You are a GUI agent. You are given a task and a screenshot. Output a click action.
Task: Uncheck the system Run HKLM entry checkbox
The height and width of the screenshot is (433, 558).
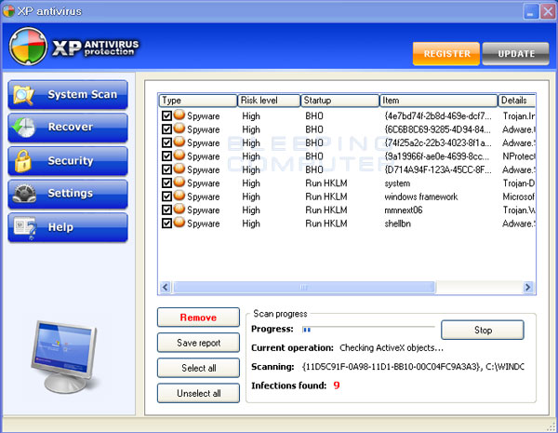pos(166,183)
